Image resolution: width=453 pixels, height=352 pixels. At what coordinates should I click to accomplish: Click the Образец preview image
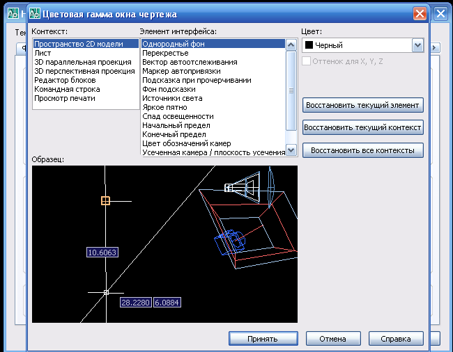(164, 244)
